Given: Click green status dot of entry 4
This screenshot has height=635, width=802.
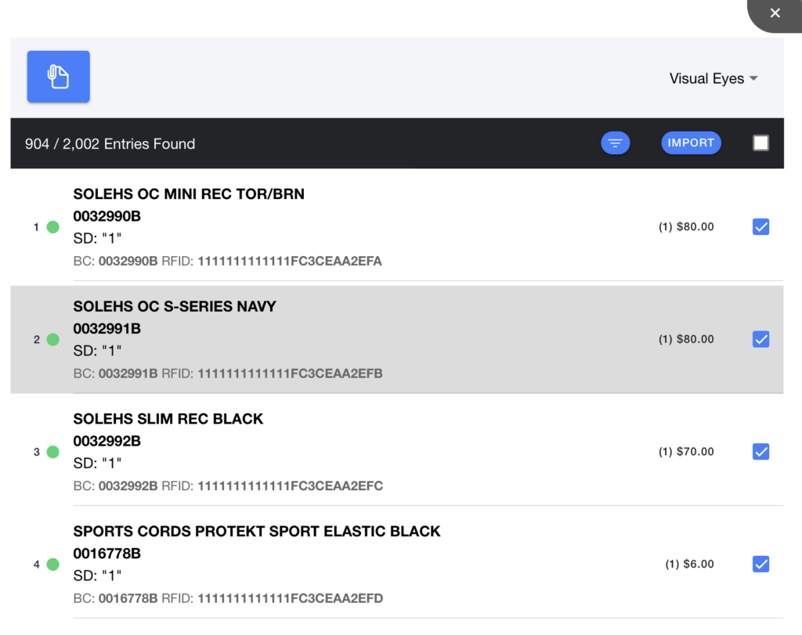Looking at the screenshot, I should tap(52, 565).
